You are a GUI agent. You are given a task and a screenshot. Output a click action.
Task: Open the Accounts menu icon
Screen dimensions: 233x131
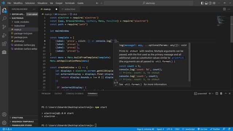point(4,114)
